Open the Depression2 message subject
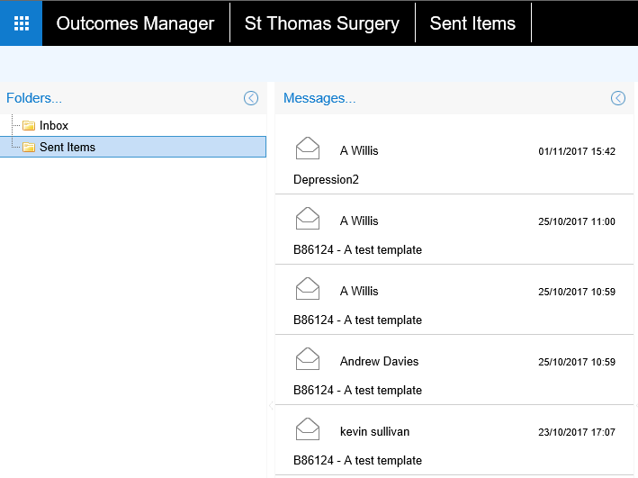The width and height of the screenshot is (638, 478). point(326,179)
